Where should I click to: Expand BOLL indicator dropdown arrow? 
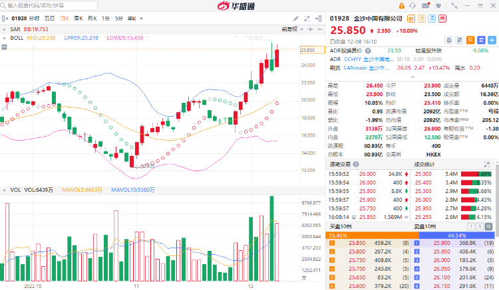pyautogui.click(x=4, y=38)
